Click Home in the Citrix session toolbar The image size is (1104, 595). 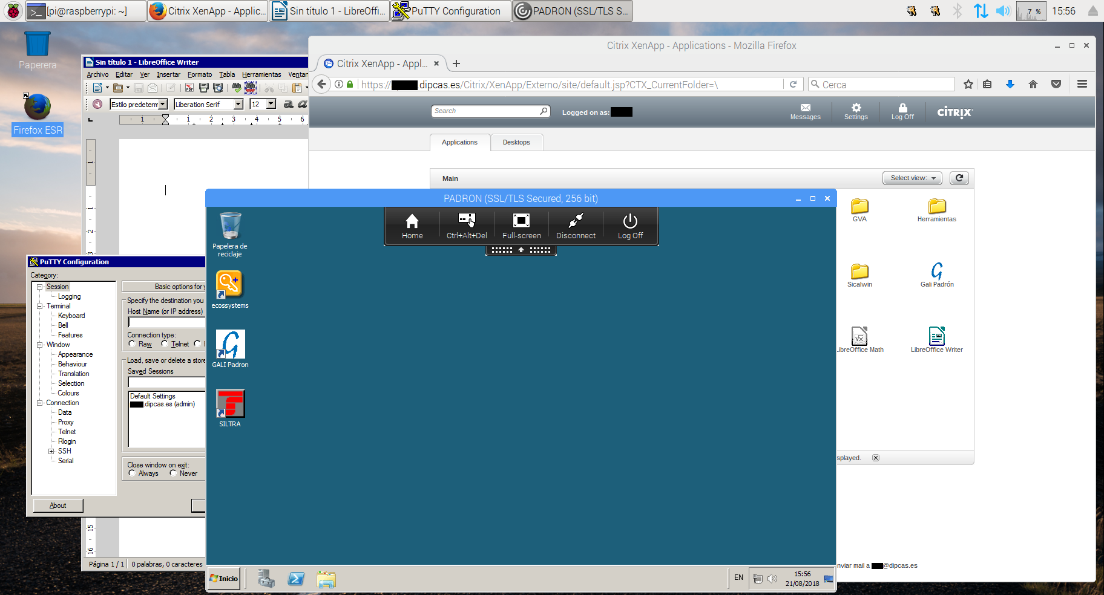pos(412,227)
